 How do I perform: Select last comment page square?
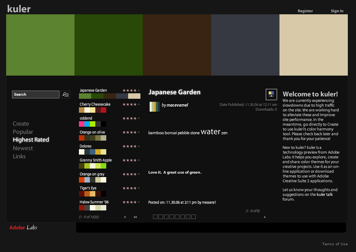point(193,217)
